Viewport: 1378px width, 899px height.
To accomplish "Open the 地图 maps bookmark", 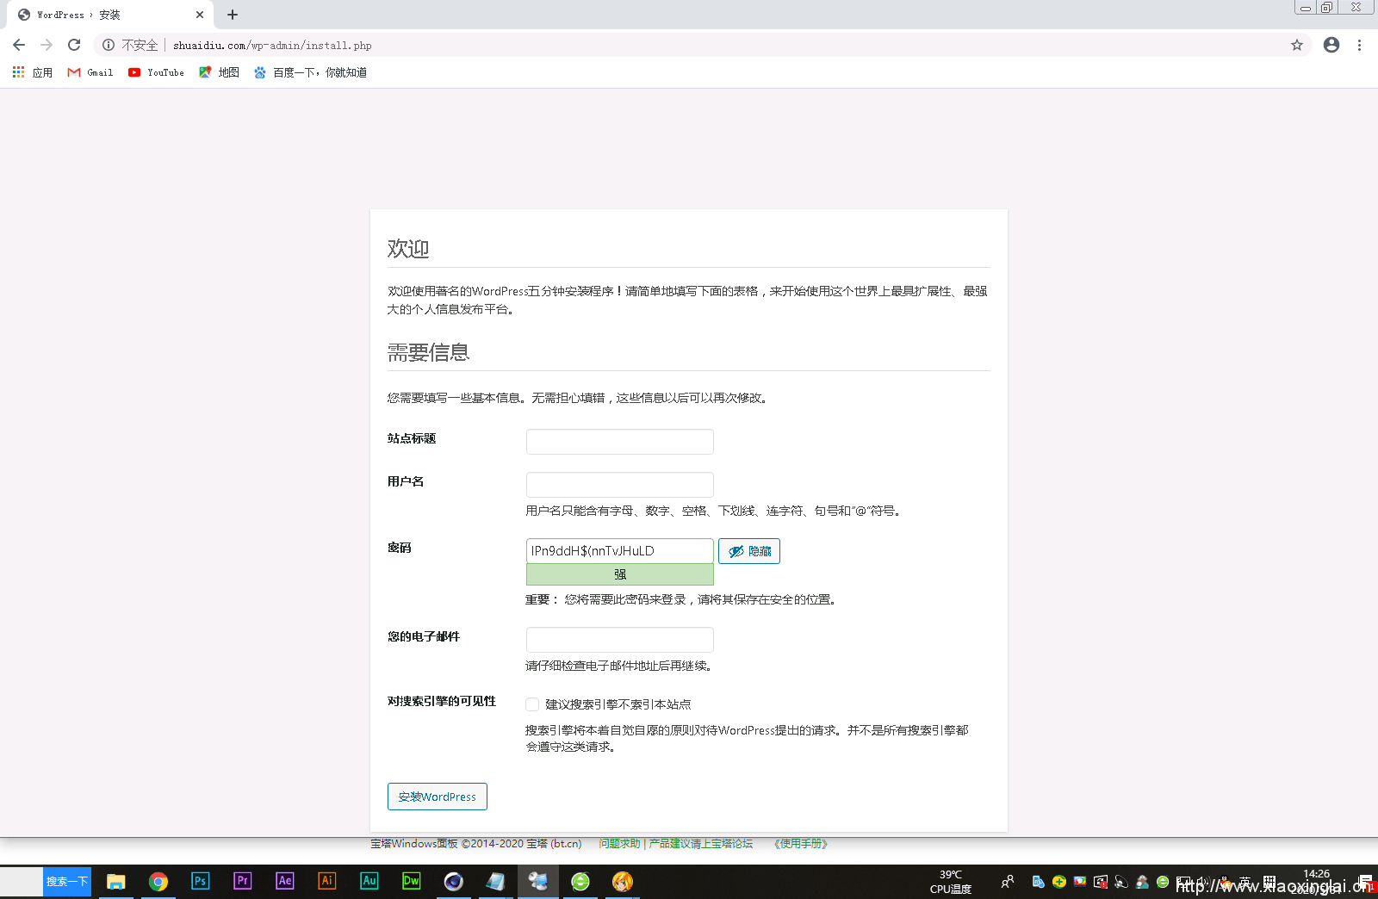I will click(x=219, y=72).
